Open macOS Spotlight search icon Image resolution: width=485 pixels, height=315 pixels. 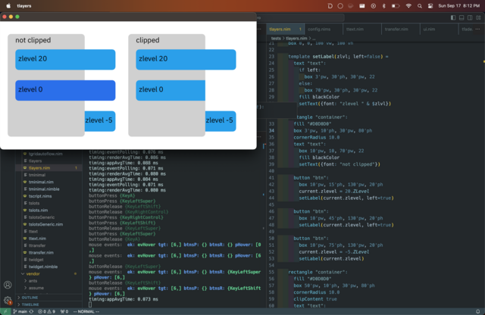[419, 6]
